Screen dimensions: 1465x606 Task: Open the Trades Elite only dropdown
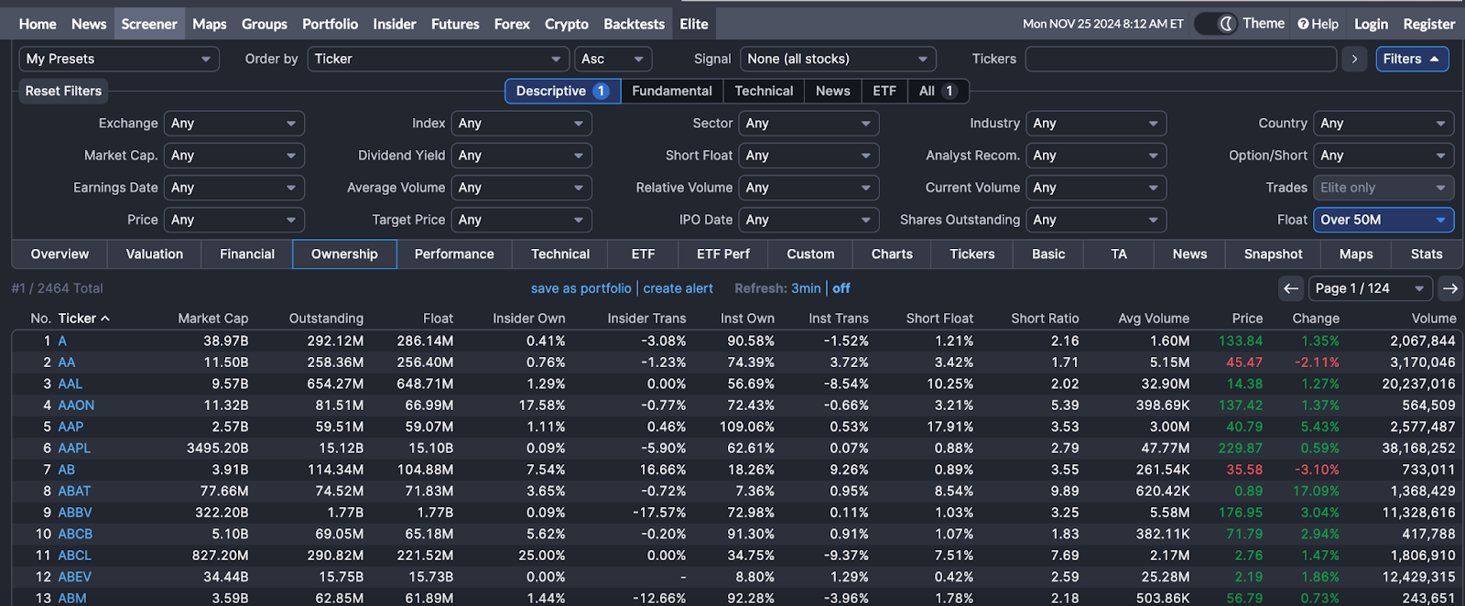coord(1384,188)
